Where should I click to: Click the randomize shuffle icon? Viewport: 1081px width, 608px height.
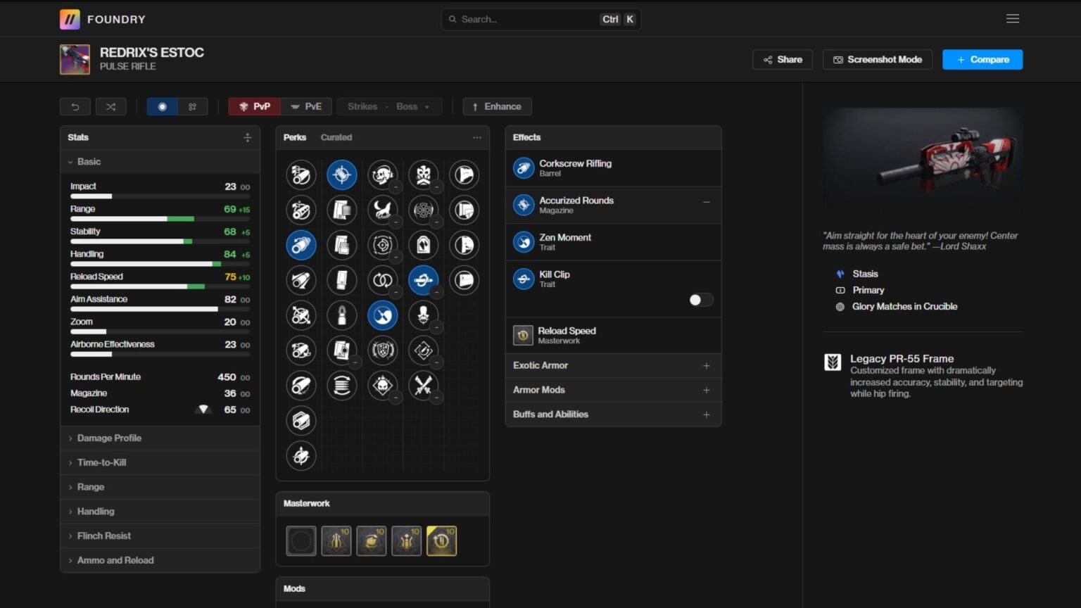[110, 107]
